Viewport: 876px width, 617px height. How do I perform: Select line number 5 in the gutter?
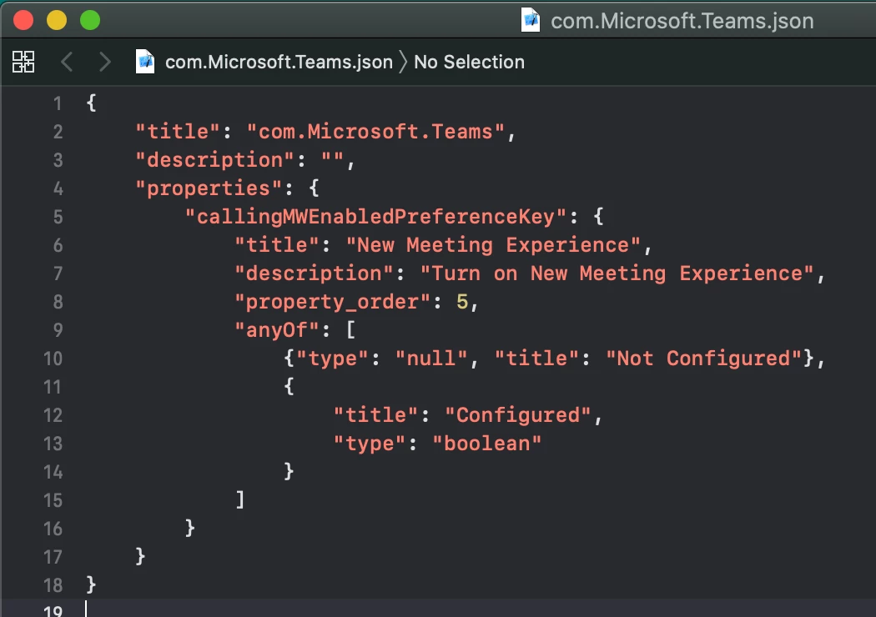(58, 218)
